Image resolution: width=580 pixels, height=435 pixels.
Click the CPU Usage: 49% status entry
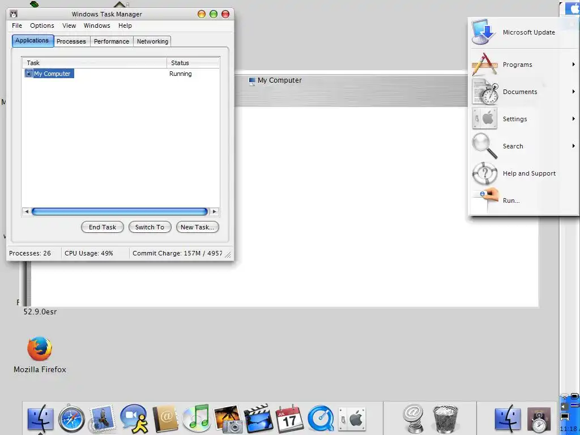(x=89, y=253)
